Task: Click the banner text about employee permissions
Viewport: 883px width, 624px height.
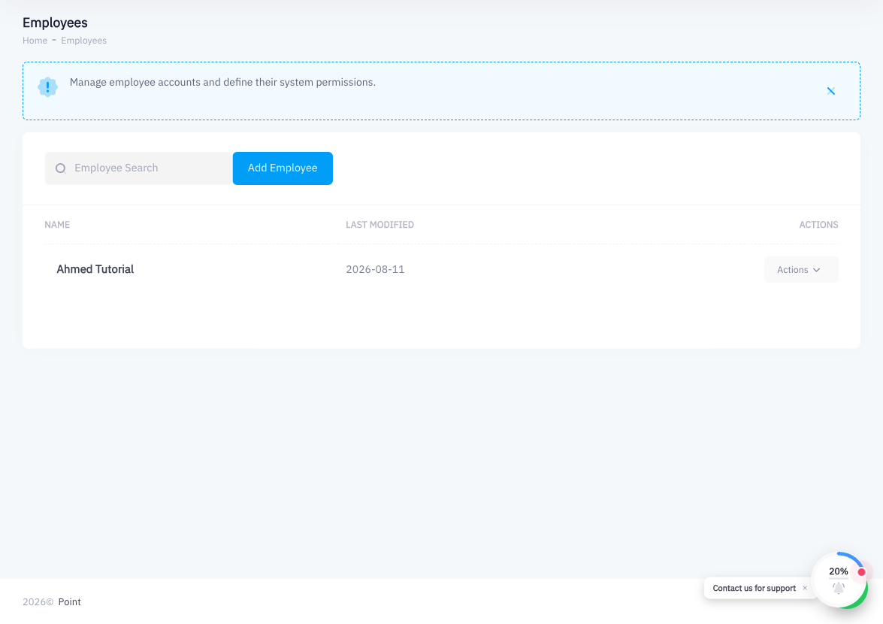Action: pyautogui.click(x=222, y=82)
